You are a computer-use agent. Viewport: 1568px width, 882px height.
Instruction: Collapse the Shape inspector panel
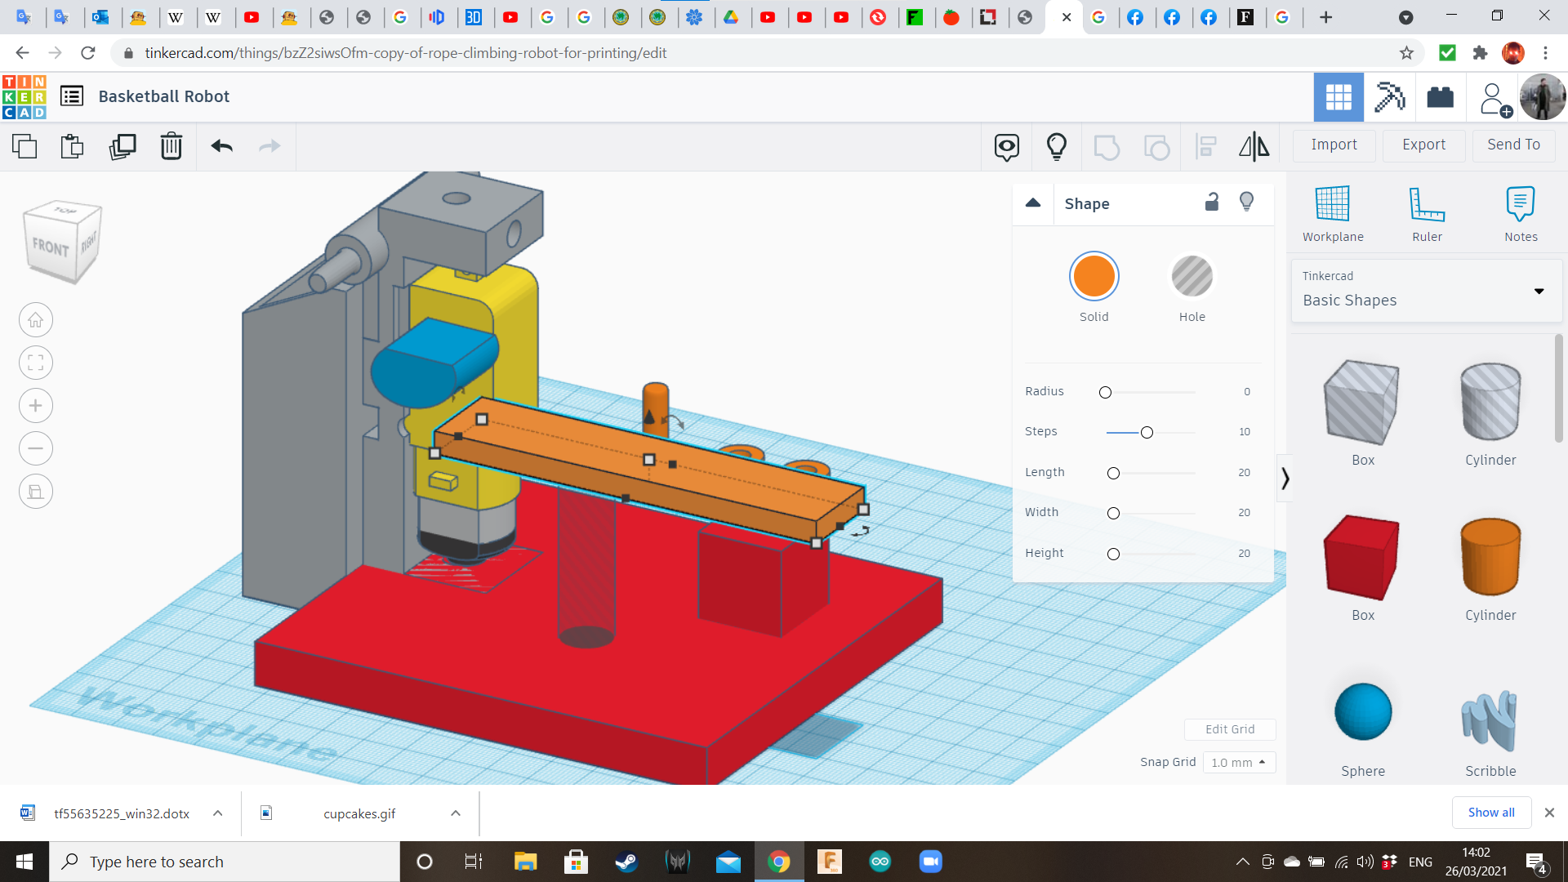[1033, 203]
